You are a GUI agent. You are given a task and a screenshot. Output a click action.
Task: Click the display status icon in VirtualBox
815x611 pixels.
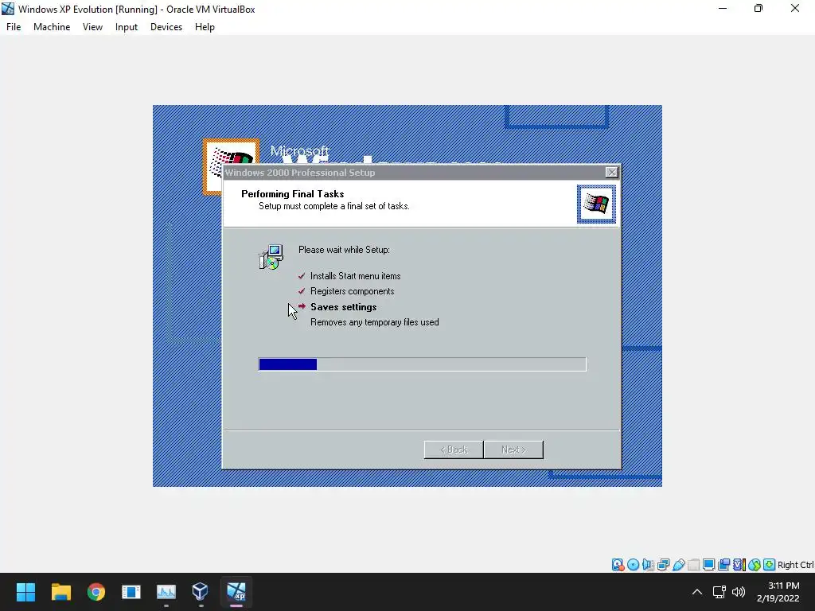click(x=708, y=565)
